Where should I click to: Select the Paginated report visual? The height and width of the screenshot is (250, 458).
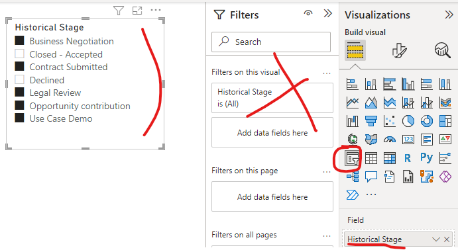pos(408,177)
